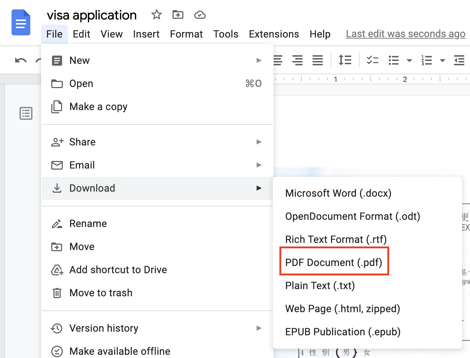Choose Rename from the File menu
This screenshot has width=470, height=358.
pyautogui.click(x=157, y=223)
